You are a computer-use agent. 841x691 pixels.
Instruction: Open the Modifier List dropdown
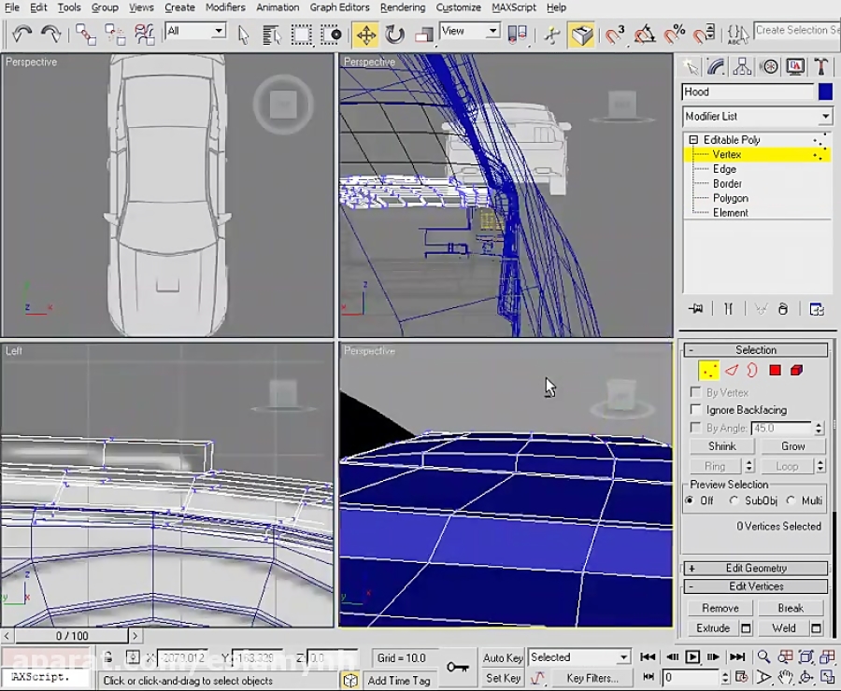[x=826, y=116]
